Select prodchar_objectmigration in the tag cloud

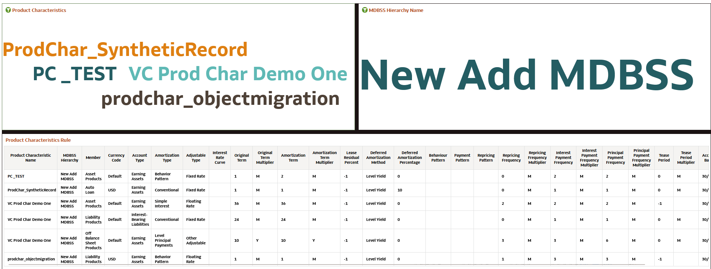220,99
